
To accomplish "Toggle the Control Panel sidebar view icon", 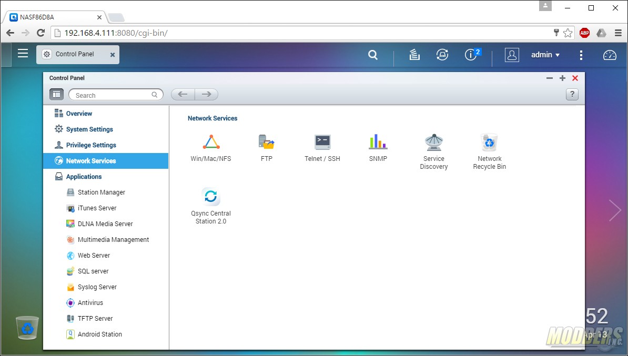I will click(56, 95).
